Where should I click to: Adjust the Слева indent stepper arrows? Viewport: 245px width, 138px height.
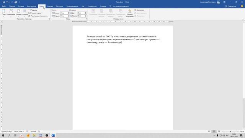68,13
